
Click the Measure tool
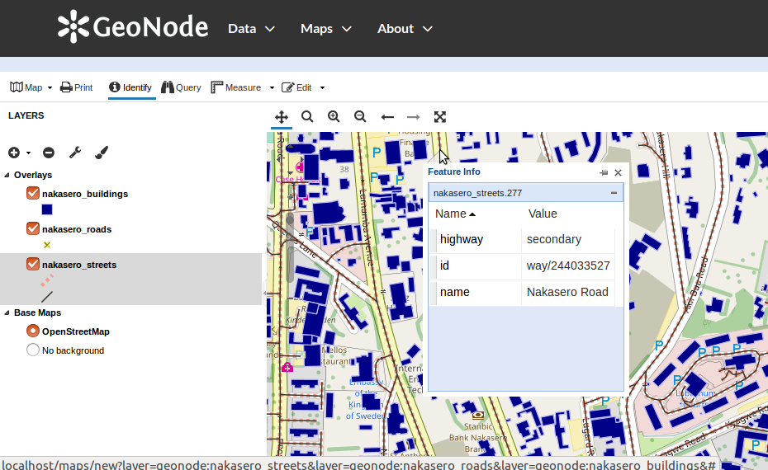[x=236, y=87]
